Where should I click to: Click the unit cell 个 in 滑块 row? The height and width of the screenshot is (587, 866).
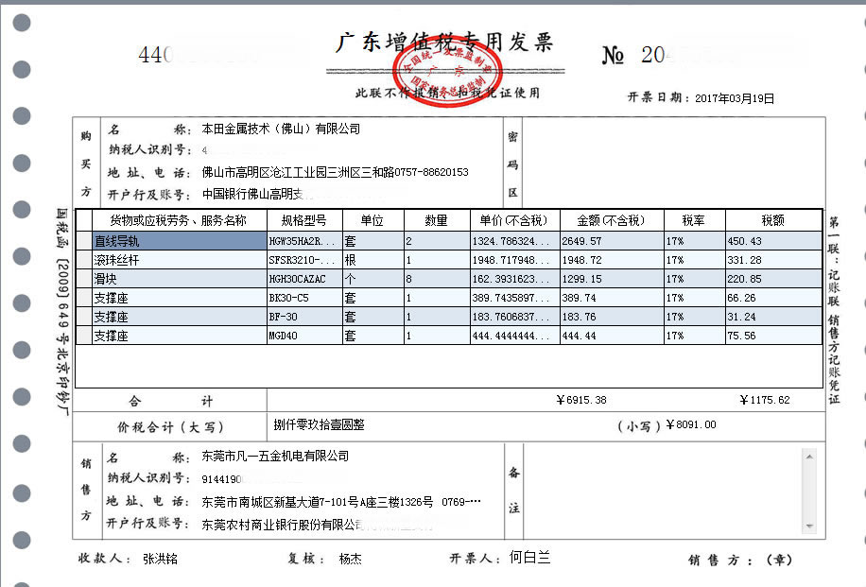(x=373, y=278)
